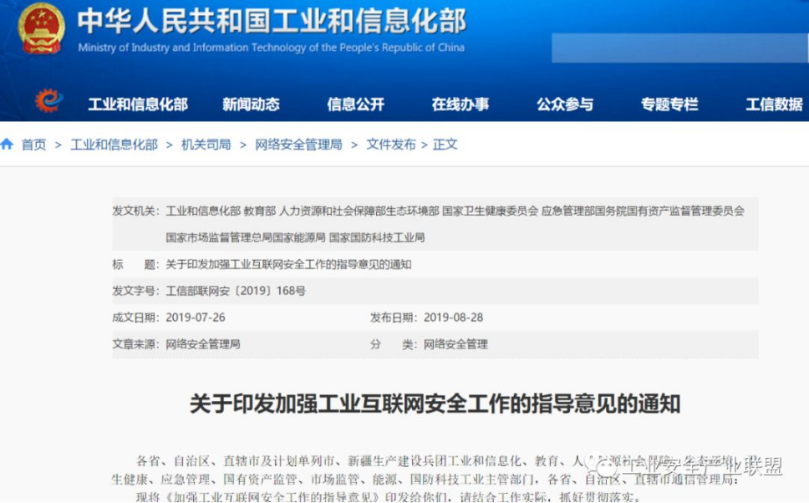This screenshot has width=809, height=503.
Task: Click the 成文日期 label
Action: [135, 318]
